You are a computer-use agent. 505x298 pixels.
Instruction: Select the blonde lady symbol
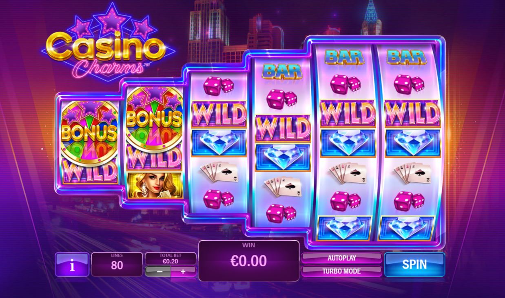point(154,185)
